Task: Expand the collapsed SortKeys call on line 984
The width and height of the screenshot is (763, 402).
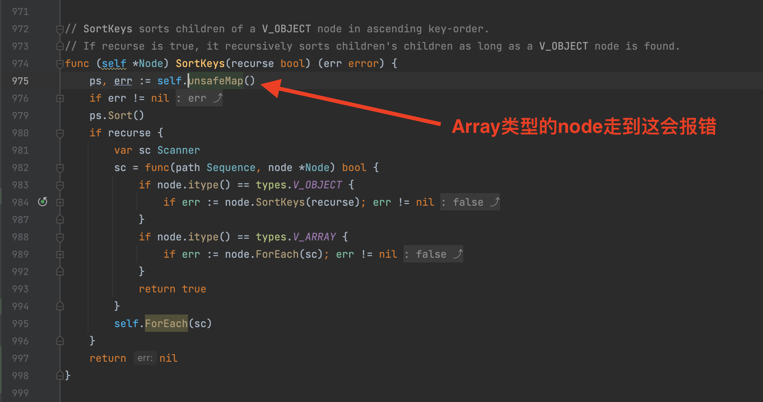Action: click(60, 202)
